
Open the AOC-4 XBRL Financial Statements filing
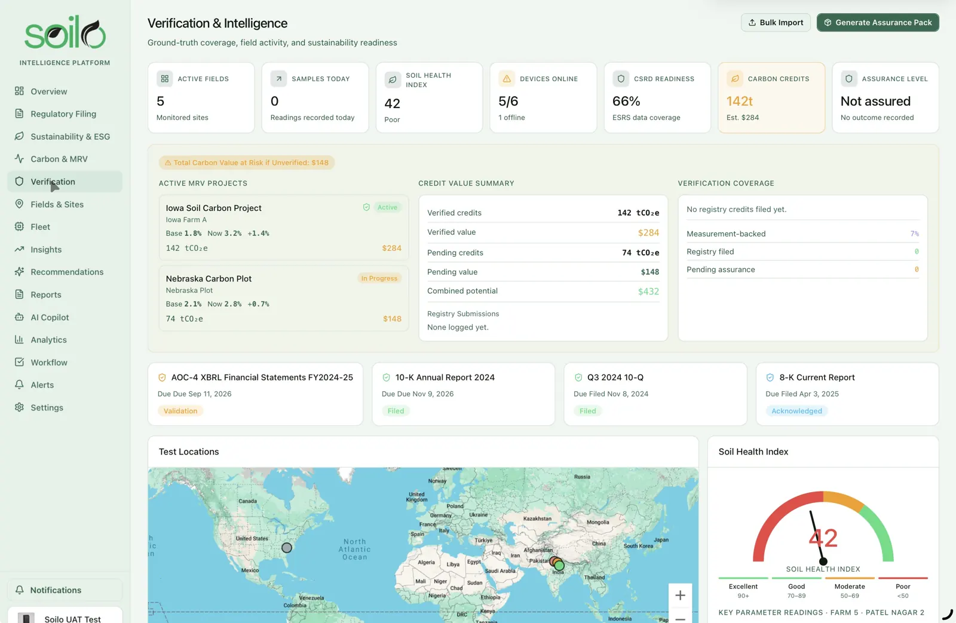tap(255, 394)
